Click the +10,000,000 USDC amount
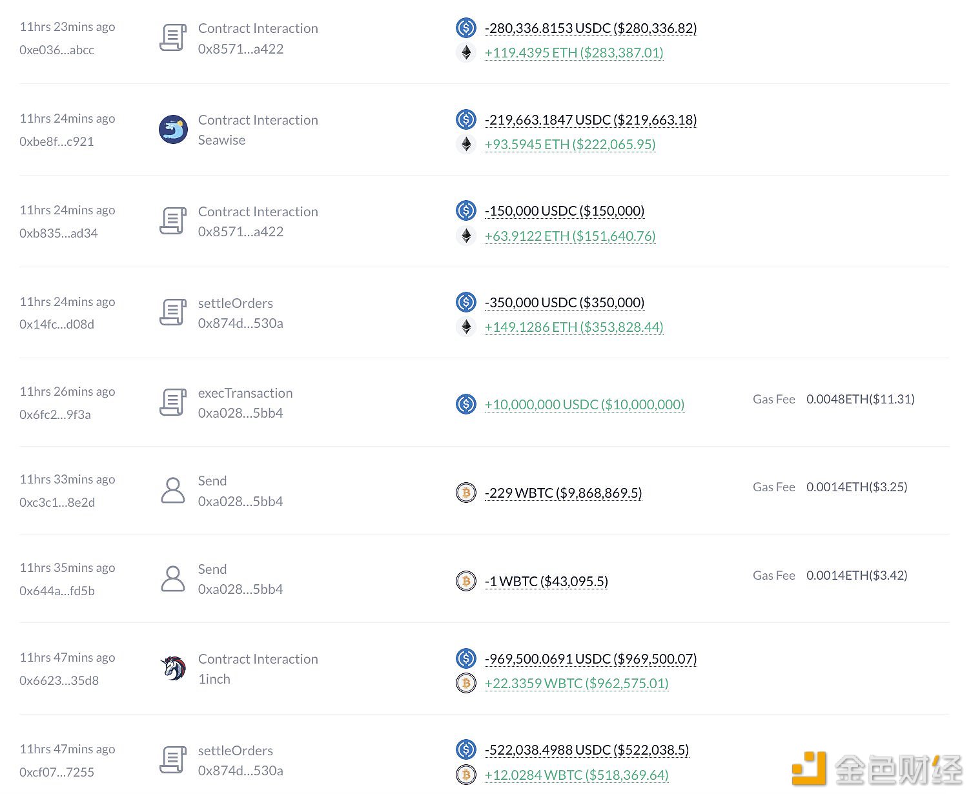This screenshot has width=971, height=794. 584,405
